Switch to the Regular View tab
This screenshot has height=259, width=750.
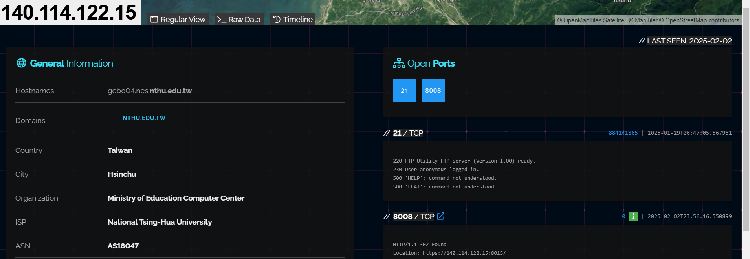click(x=178, y=19)
